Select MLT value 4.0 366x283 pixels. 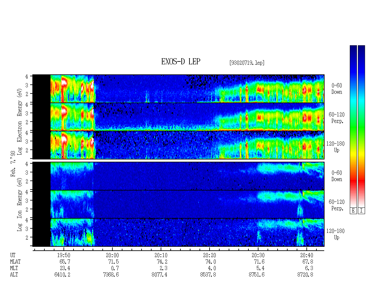[x=212, y=268]
